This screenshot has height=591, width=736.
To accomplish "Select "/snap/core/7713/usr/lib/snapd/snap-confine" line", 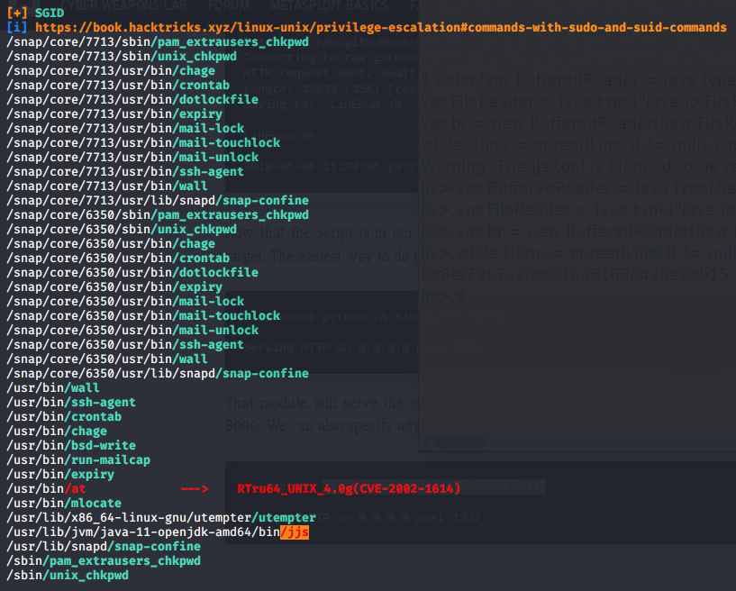I will [x=158, y=200].
